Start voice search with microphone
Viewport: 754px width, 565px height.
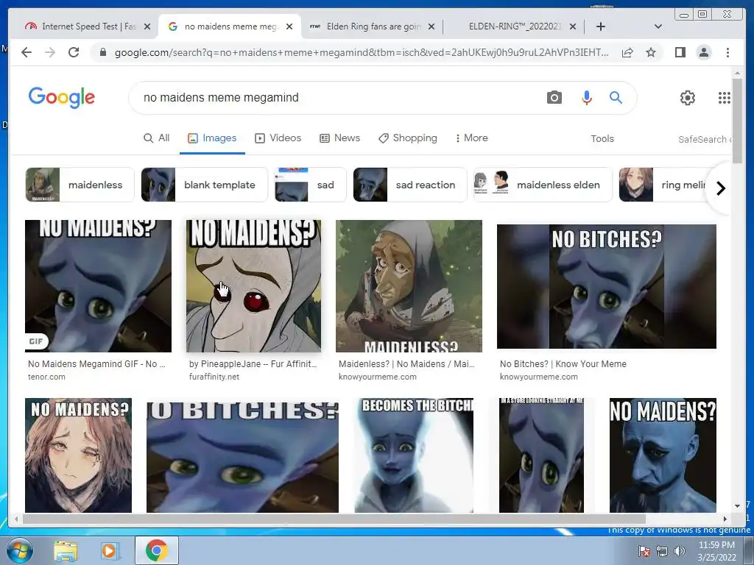click(586, 98)
